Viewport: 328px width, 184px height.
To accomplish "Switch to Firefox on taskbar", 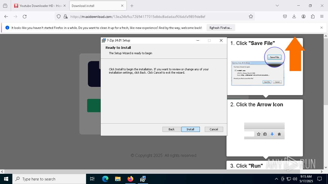I will click(x=130, y=179).
